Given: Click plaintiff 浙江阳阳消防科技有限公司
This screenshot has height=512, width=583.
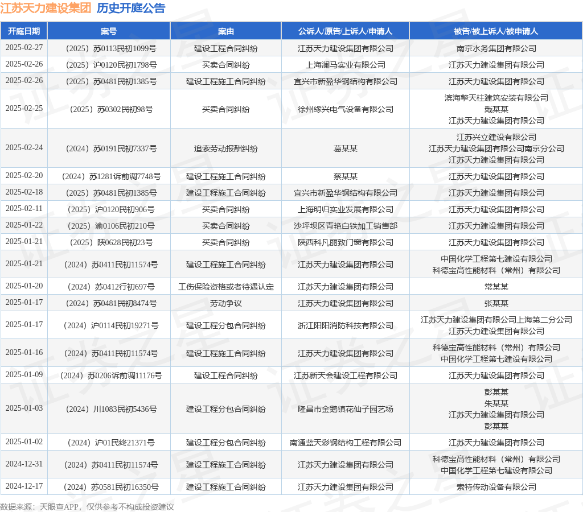Looking at the screenshot, I should pos(346,325).
